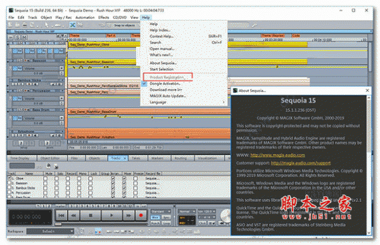Click the global Mute M button
The image size is (380, 245).
click(24, 37)
